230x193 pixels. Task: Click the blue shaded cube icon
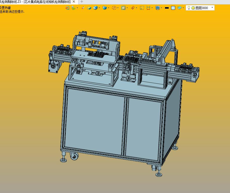[95, 8]
